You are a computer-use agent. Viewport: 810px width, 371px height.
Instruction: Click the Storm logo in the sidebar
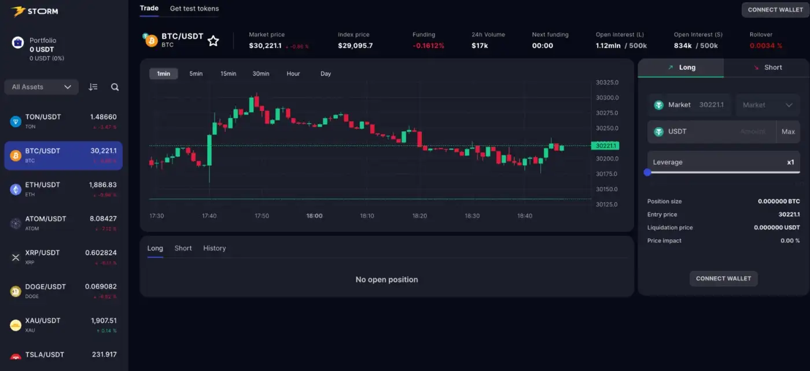[35, 11]
